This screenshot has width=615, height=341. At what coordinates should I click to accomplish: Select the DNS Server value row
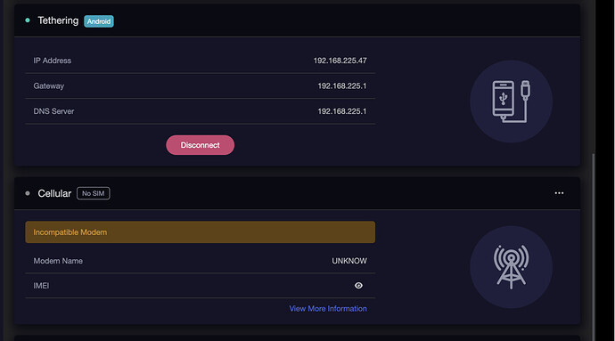[200, 111]
